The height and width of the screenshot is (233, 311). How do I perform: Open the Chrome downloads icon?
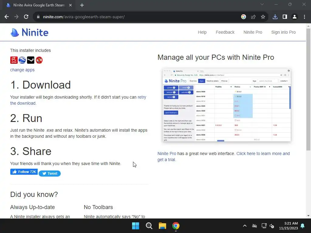click(275, 17)
